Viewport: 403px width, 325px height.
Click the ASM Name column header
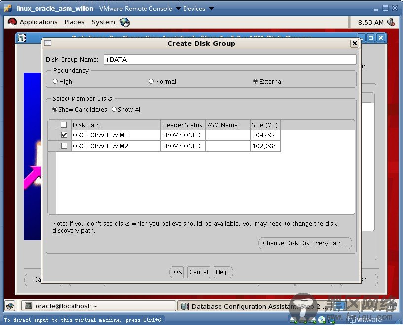click(x=228, y=125)
